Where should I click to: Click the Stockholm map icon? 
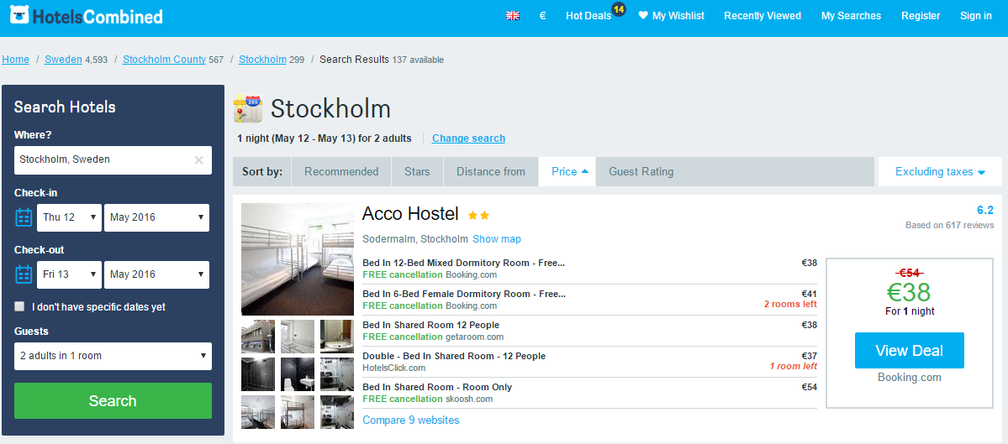(247, 107)
